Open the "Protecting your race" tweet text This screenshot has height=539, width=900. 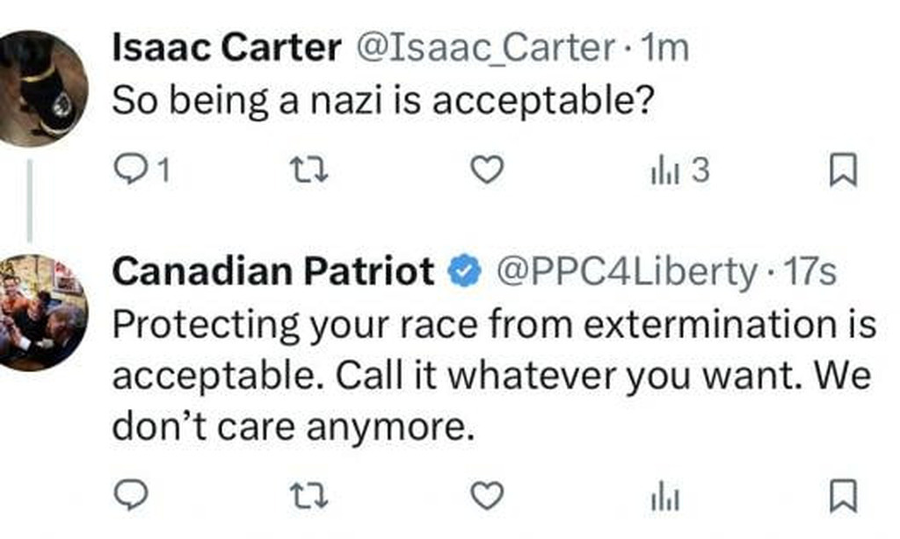492,376
